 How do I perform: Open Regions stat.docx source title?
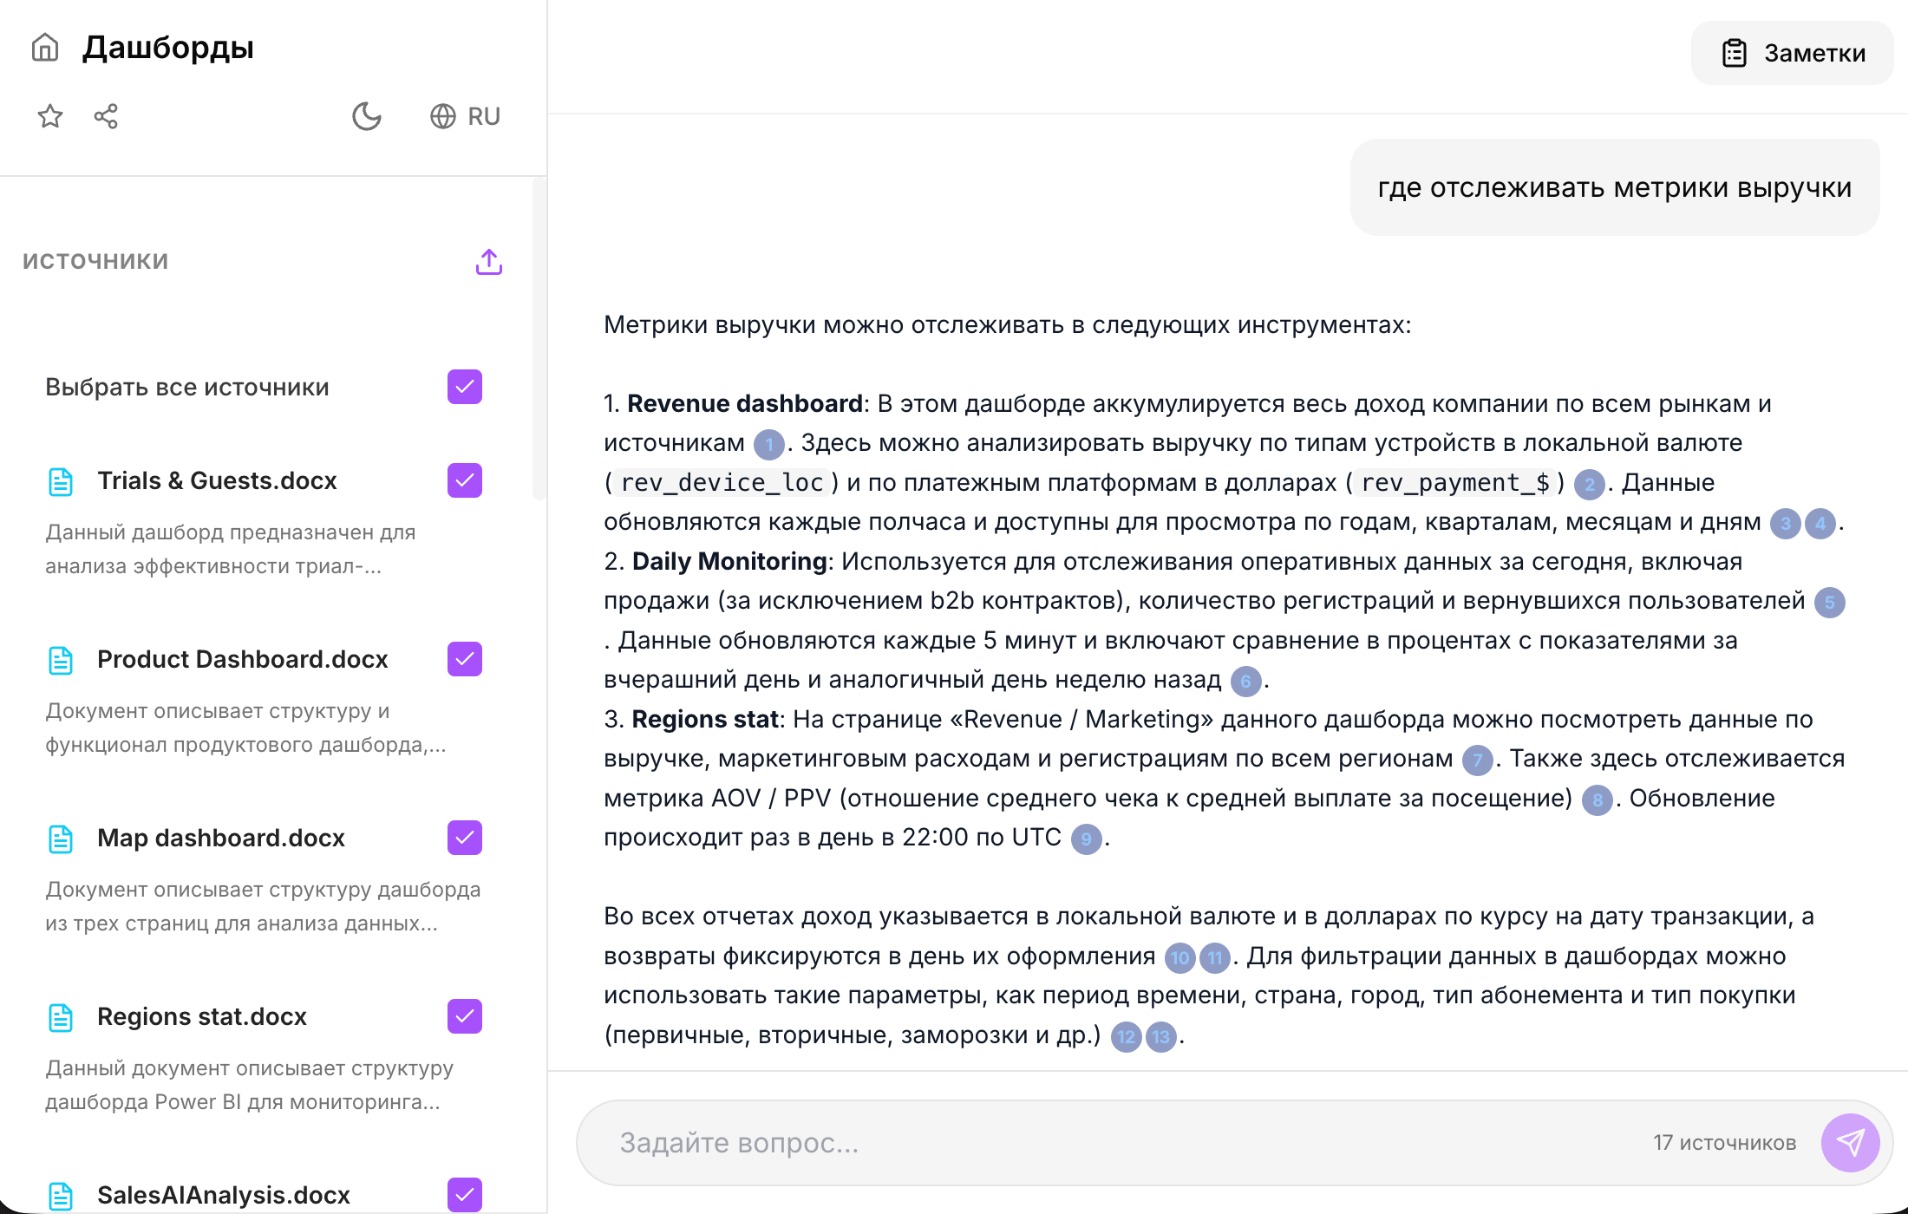(x=202, y=1016)
